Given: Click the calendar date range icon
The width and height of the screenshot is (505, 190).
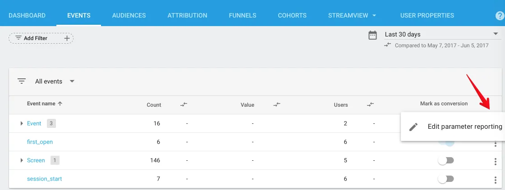Looking at the screenshot, I should click(372, 35).
